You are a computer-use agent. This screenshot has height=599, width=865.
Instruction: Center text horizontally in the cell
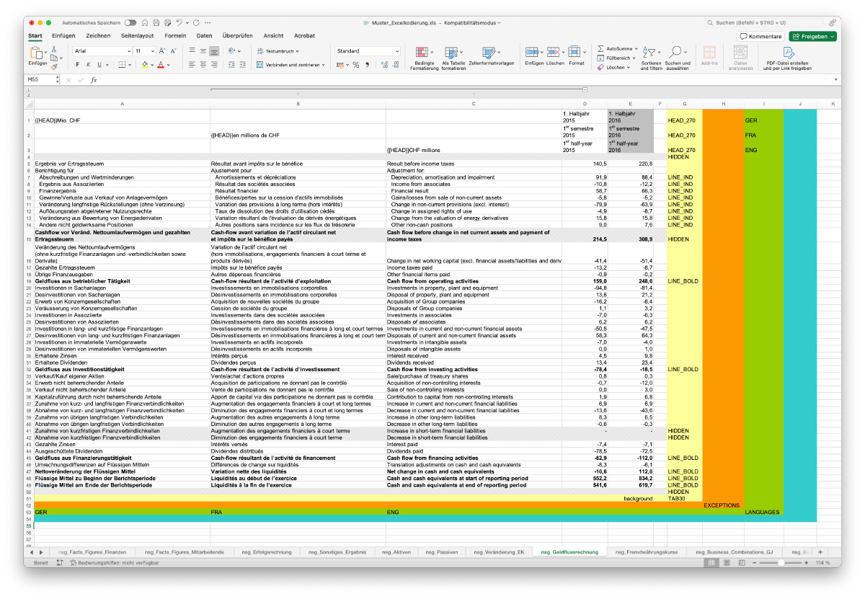tap(203, 64)
